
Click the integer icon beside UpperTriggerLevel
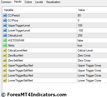tap(5, 25)
